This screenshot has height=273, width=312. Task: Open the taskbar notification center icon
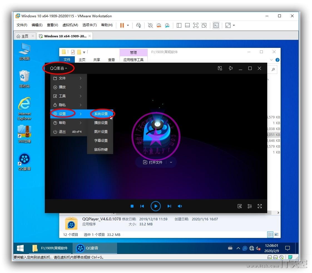[288, 248]
